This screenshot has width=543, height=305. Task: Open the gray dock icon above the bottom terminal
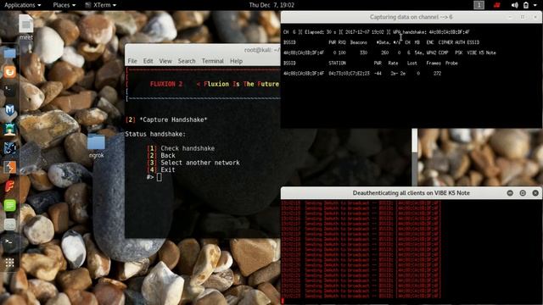[x=9, y=225]
